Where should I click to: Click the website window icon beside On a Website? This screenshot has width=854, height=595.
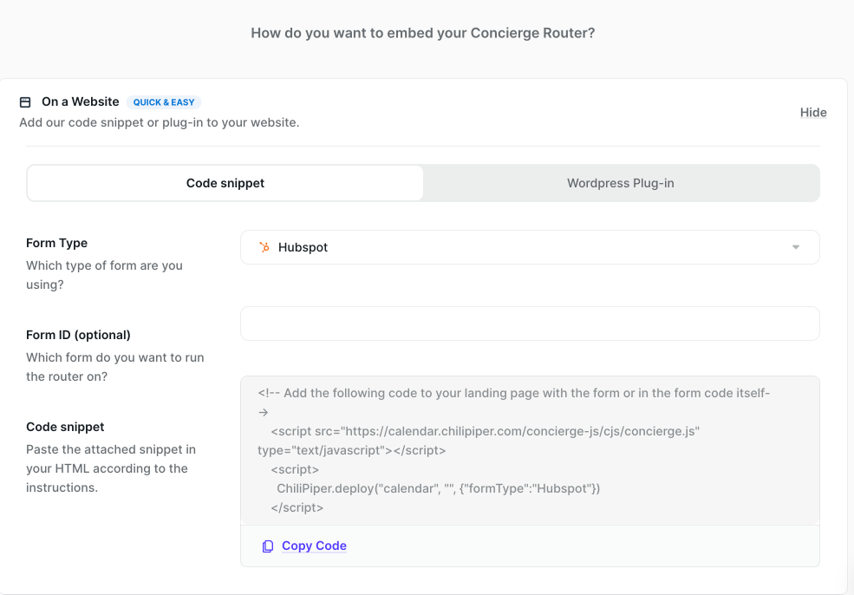[x=25, y=101]
